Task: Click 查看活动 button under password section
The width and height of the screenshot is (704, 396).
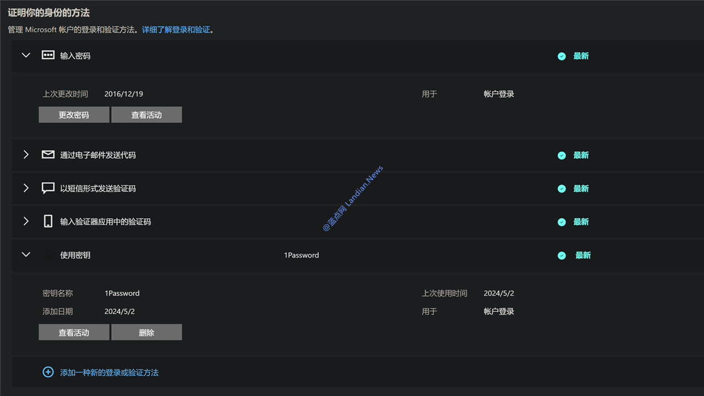Action: click(146, 115)
